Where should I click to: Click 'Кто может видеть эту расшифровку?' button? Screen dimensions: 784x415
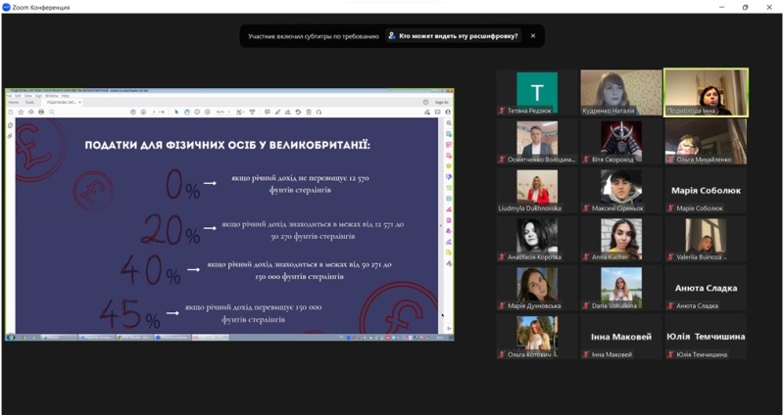(x=454, y=36)
